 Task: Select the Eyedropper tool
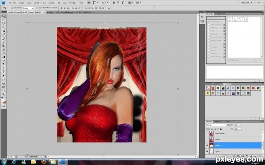click(x=4, y=35)
